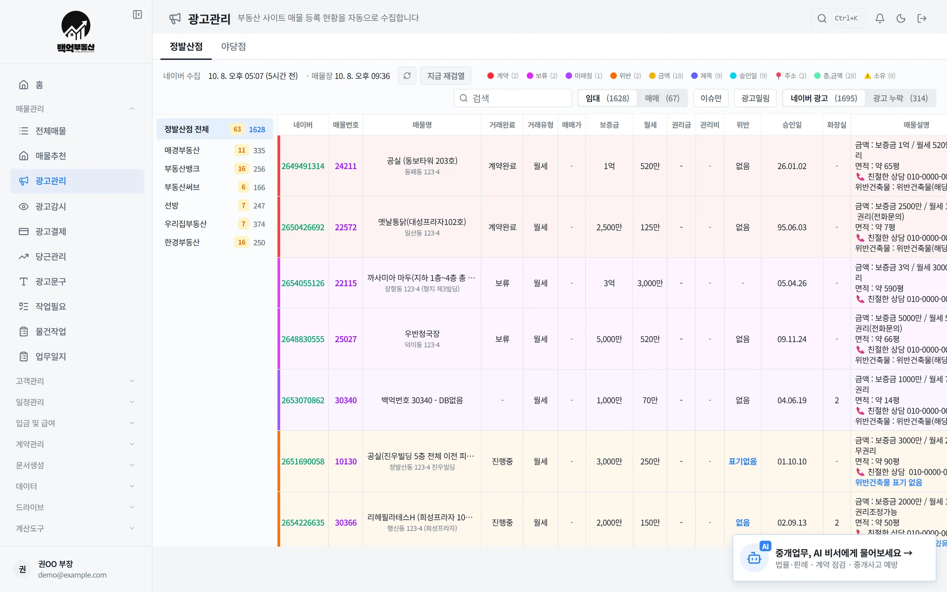The width and height of the screenshot is (947, 592).
Task: Open 물건작업 clipboard menu item
Action: [77, 332]
